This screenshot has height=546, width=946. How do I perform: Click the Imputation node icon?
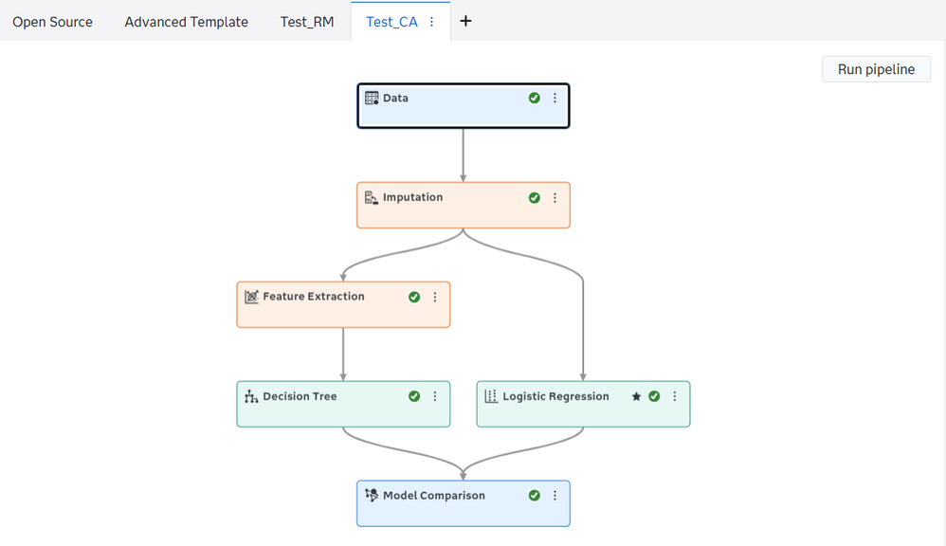tap(372, 198)
